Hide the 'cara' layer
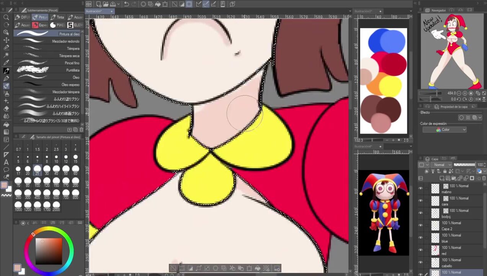The height and width of the screenshot is (276, 487). (x=421, y=200)
